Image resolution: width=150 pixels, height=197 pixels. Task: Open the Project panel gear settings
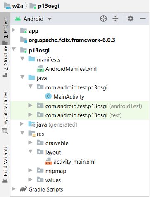(131, 19)
